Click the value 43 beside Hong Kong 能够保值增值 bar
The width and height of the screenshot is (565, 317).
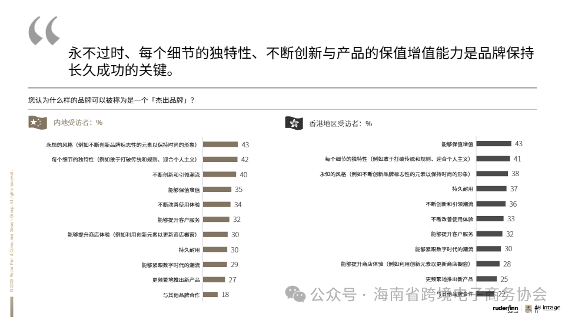click(x=519, y=144)
